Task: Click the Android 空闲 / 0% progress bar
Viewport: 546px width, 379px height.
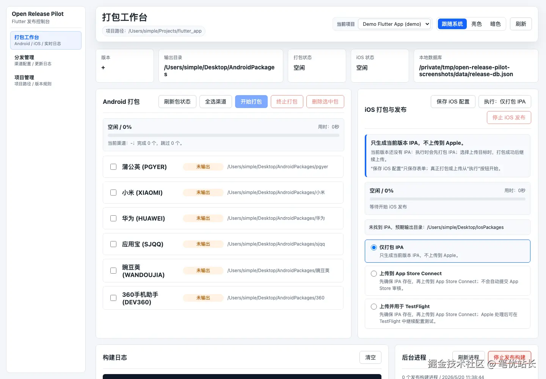Action: tap(223, 135)
